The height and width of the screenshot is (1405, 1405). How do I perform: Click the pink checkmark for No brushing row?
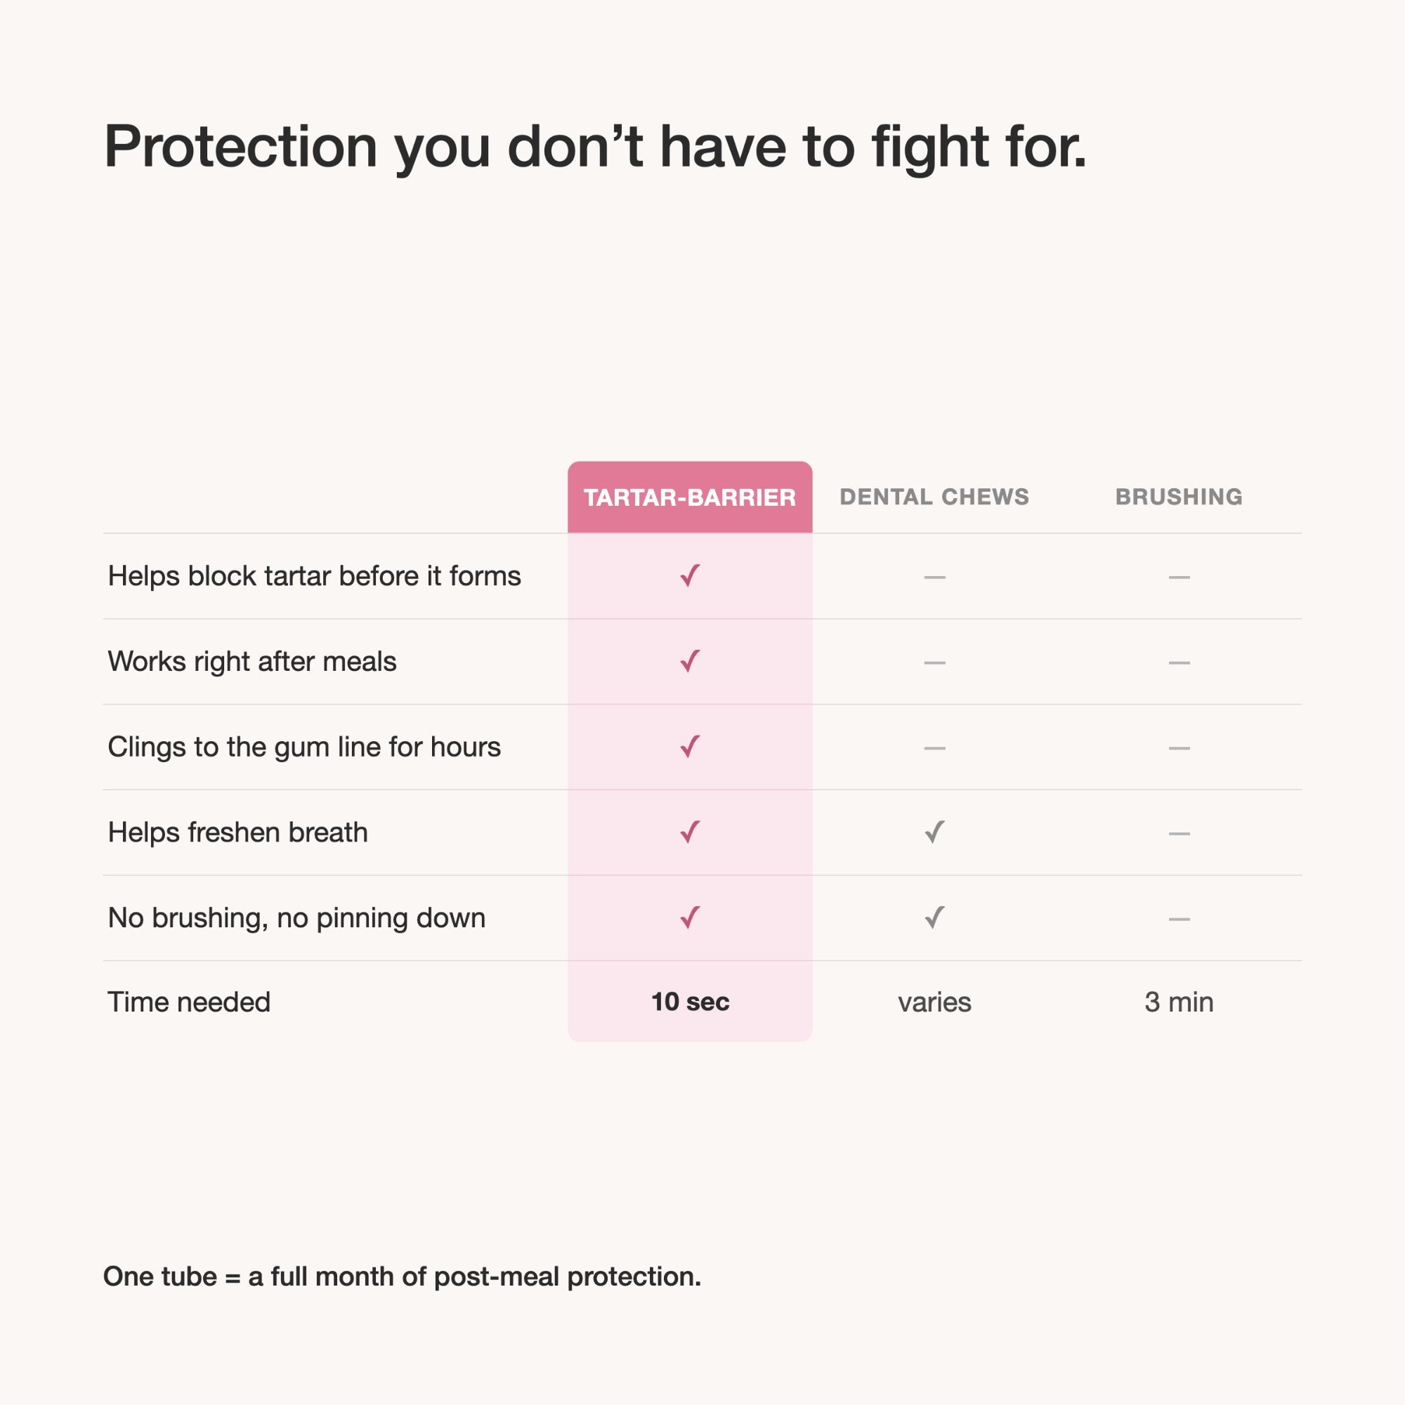(690, 917)
